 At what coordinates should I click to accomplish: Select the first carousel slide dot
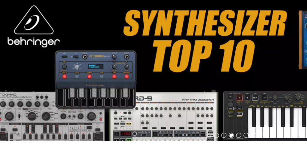[x=216, y=135]
